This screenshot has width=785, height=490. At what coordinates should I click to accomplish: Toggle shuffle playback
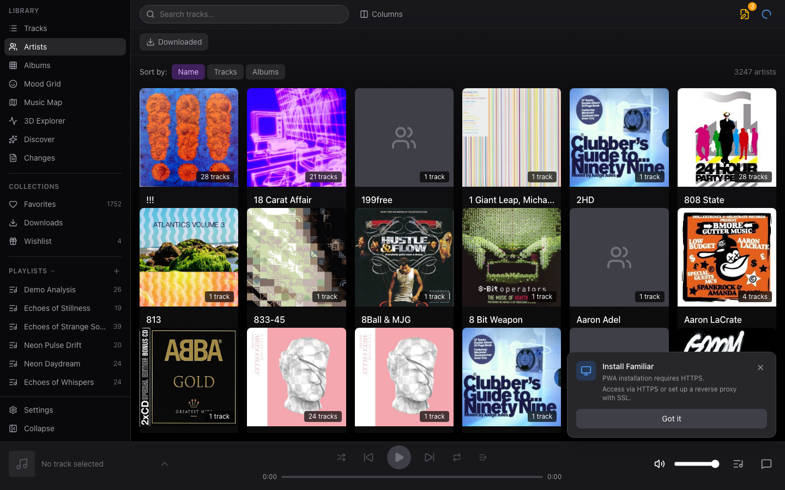pyautogui.click(x=341, y=457)
